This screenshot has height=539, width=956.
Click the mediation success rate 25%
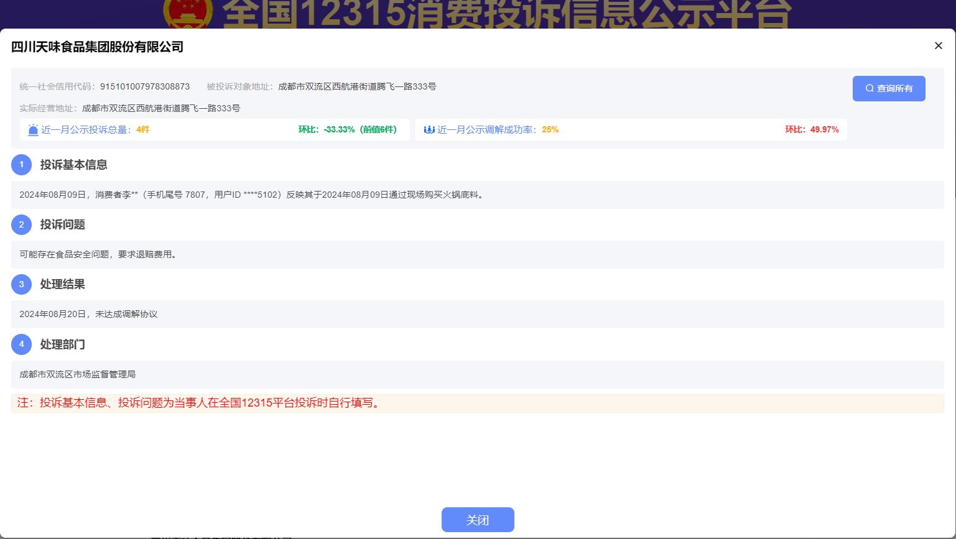(550, 129)
